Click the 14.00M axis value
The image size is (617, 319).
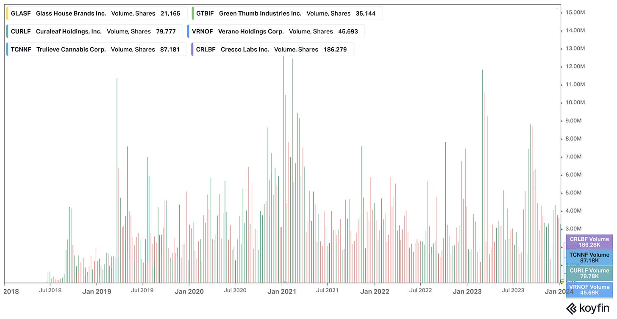coord(575,31)
